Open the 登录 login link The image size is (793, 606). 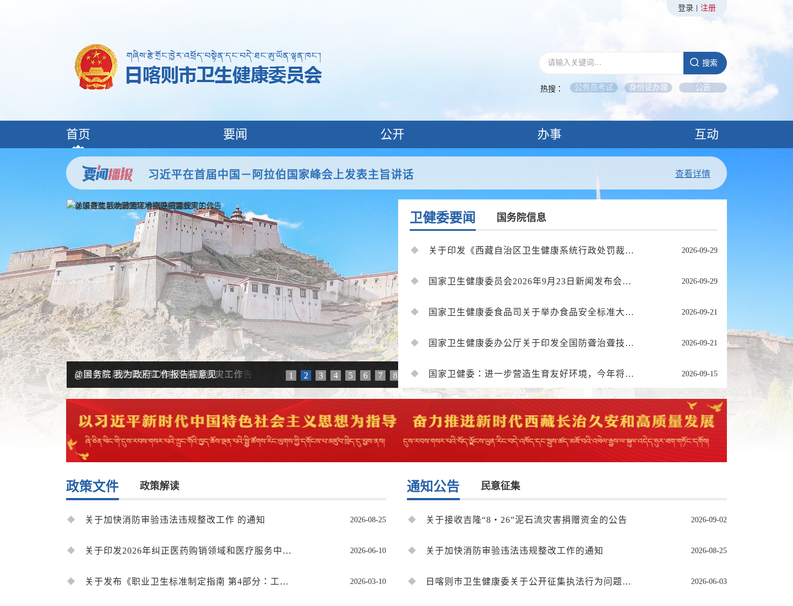(685, 8)
